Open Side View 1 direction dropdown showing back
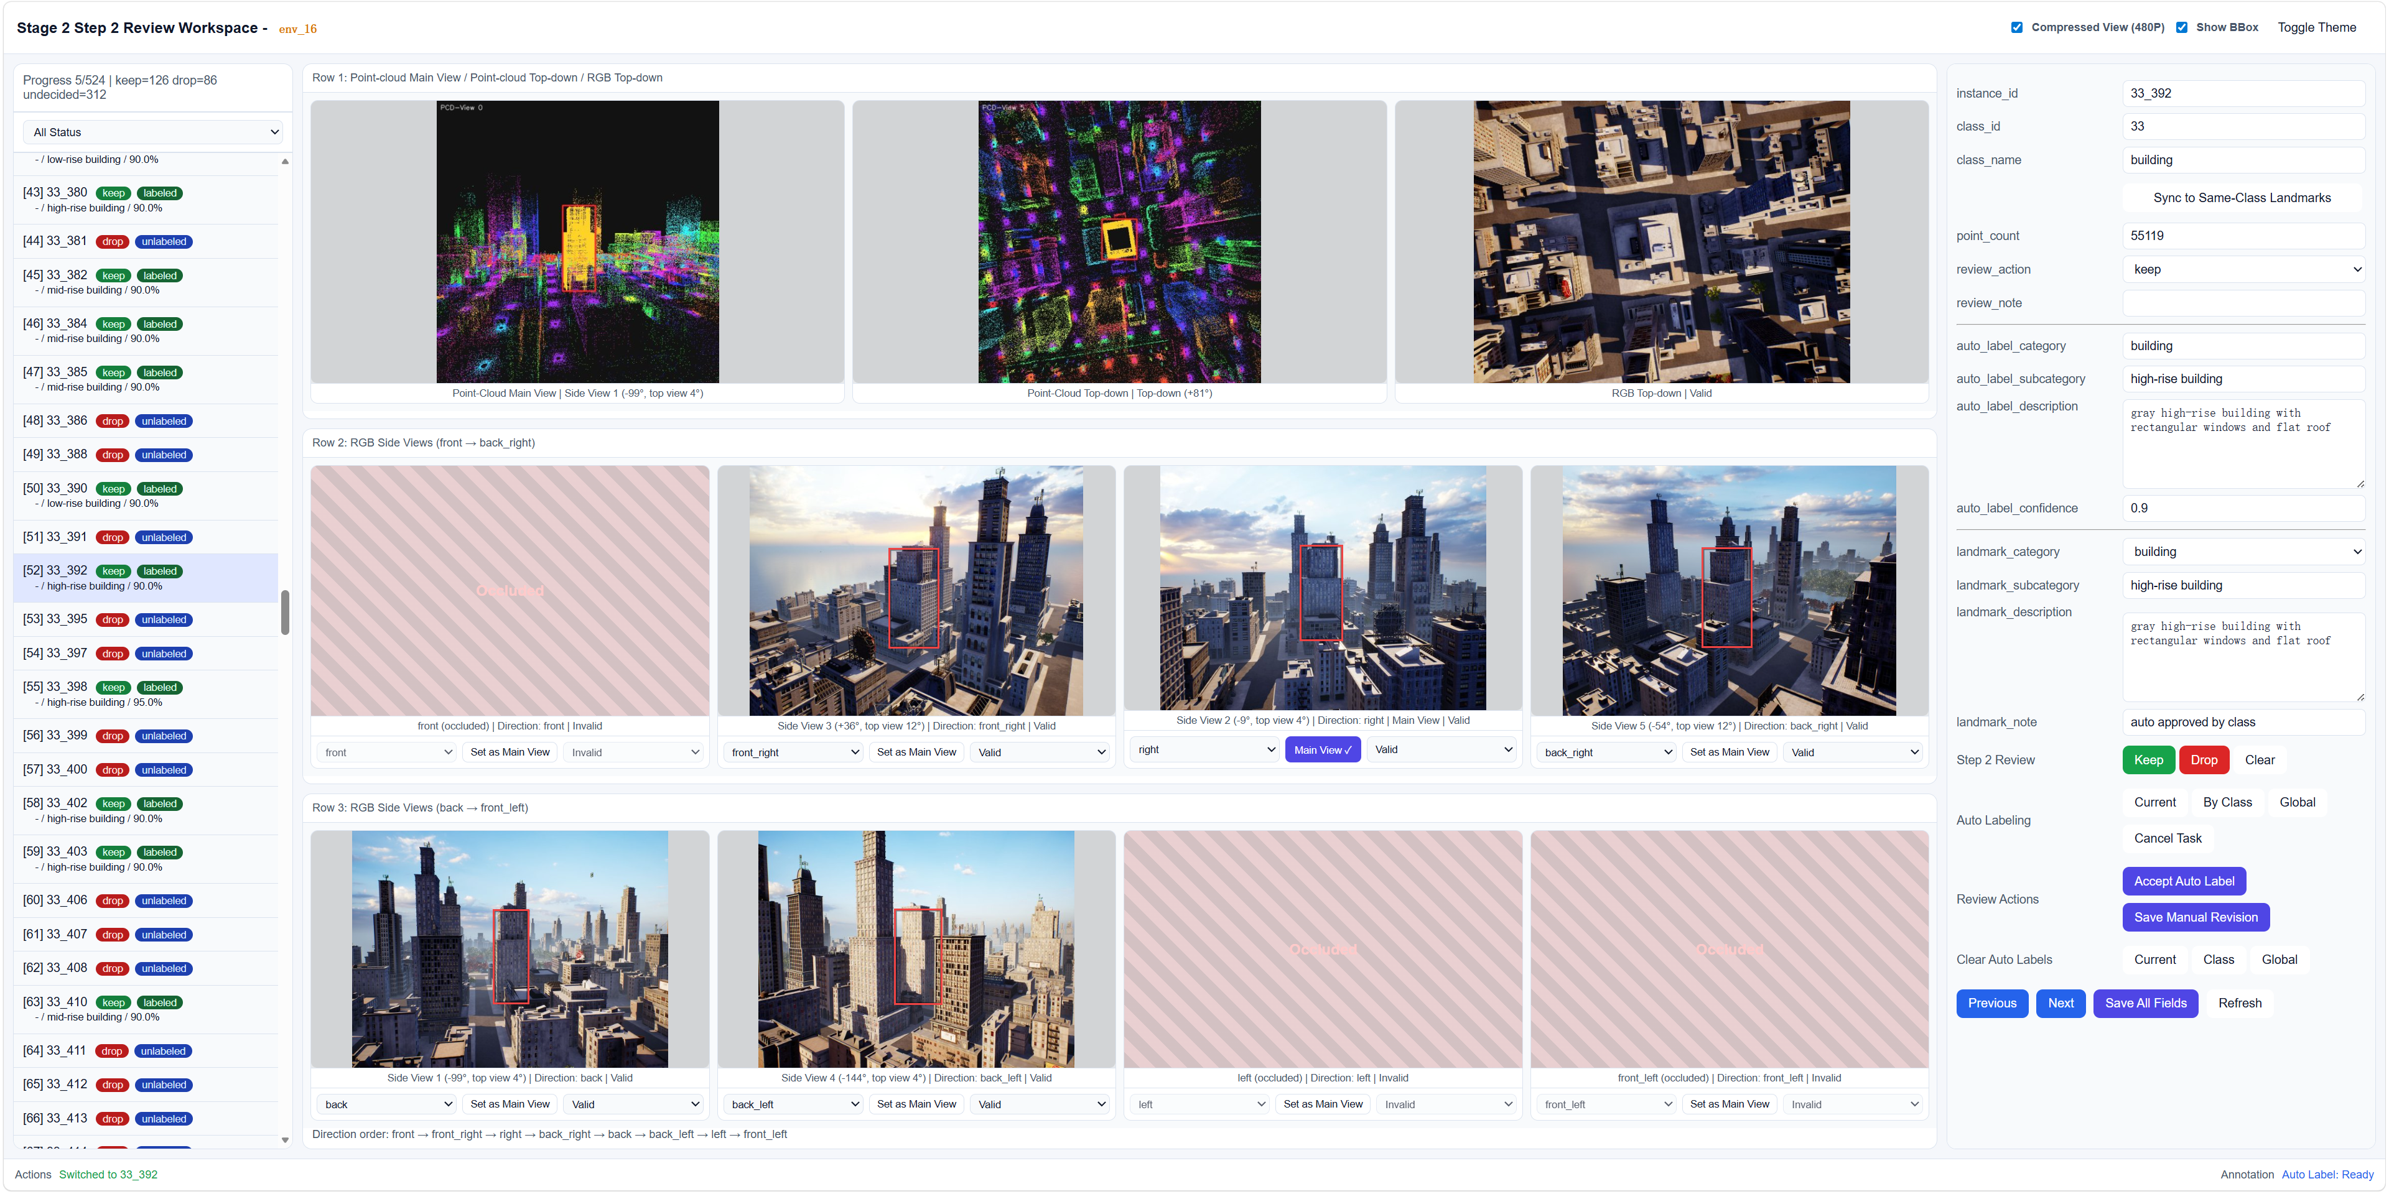Image resolution: width=2389 pixels, height=1194 pixels. point(386,1104)
